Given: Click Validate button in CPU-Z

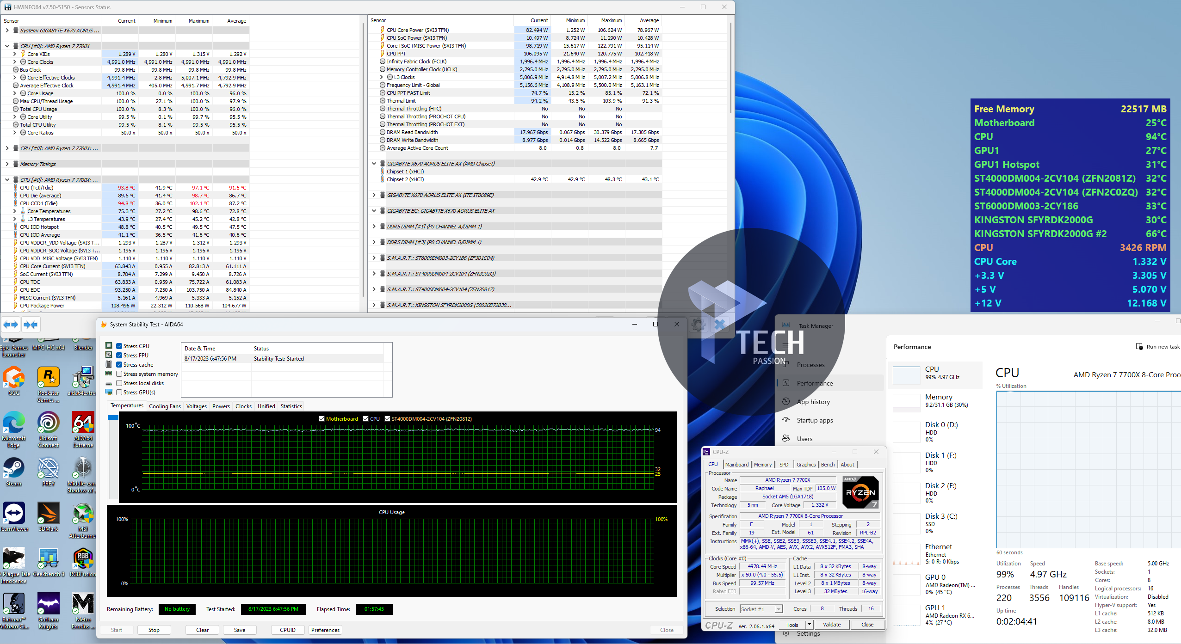Looking at the screenshot, I should pyautogui.click(x=831, y=625).
